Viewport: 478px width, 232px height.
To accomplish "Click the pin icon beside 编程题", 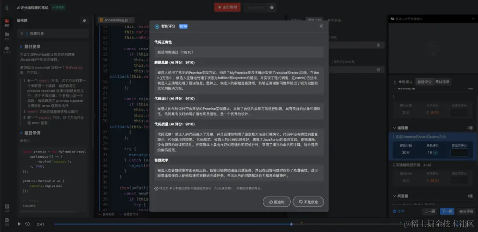I will coord(85,21).
